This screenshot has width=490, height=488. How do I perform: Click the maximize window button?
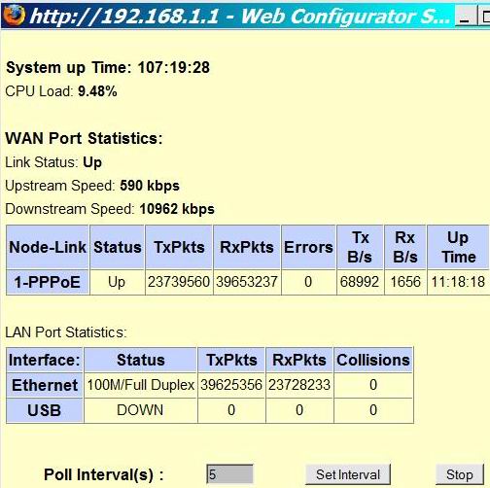click(485, 16)
